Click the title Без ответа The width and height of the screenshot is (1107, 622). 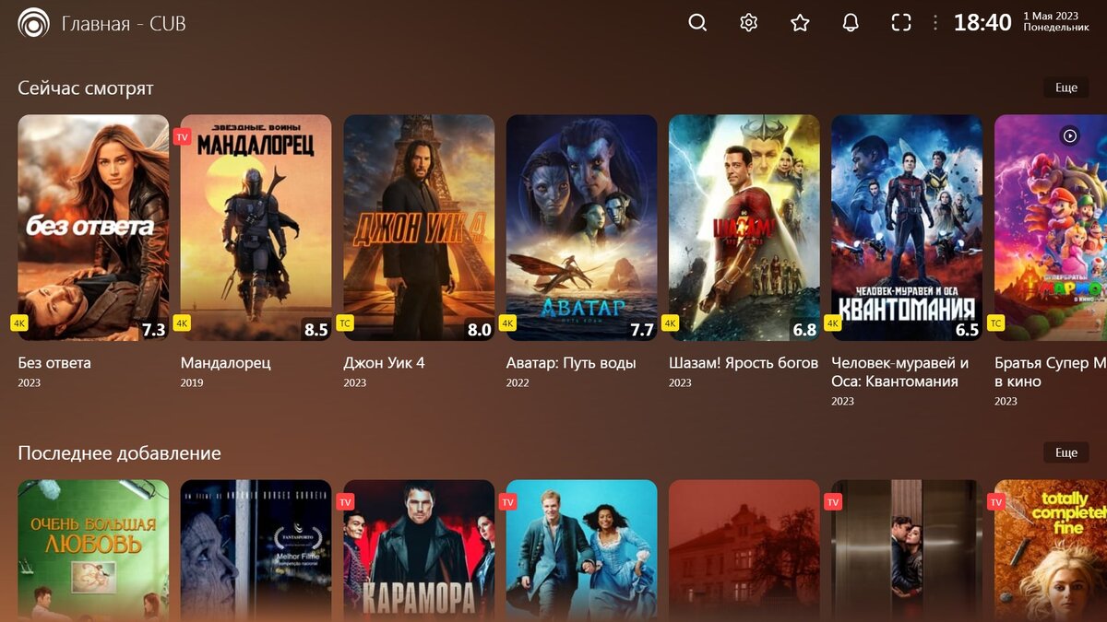coord(54,363)
